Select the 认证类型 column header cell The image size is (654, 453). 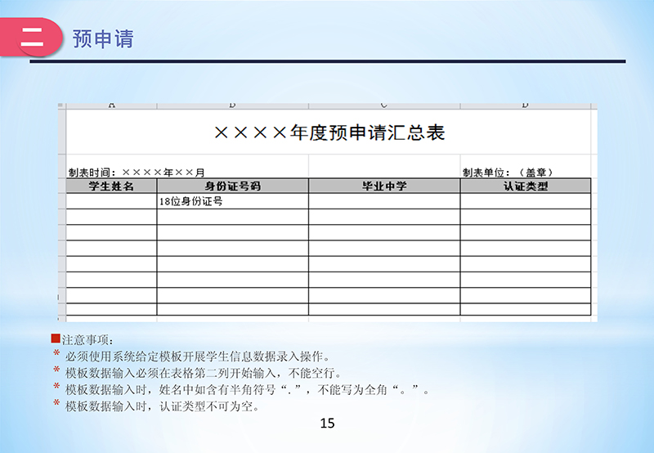tap(526, 186)
